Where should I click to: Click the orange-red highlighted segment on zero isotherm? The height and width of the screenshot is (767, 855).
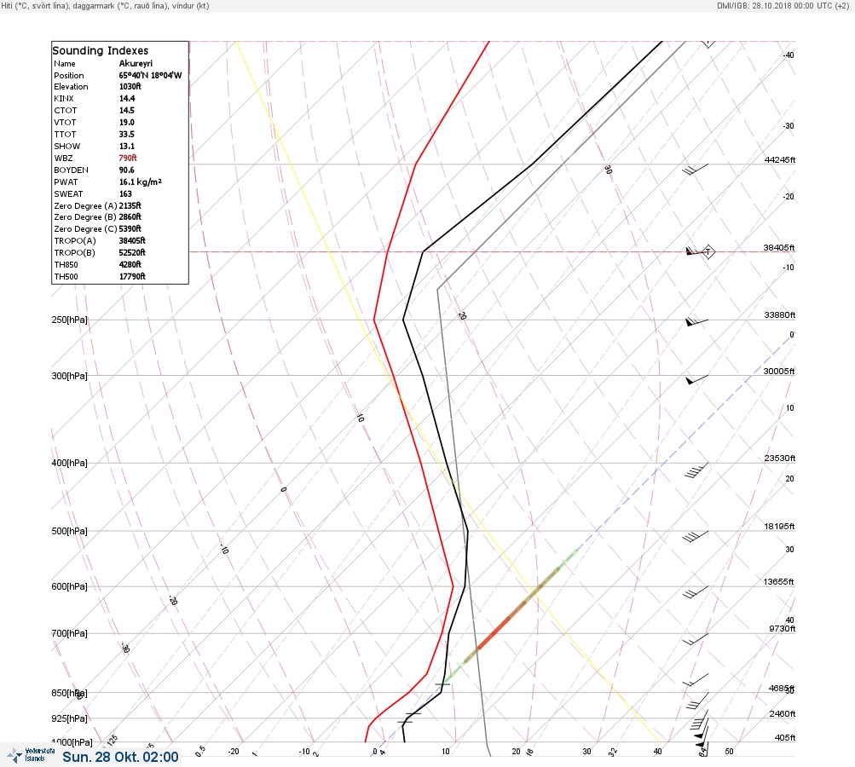pos(495,632)
